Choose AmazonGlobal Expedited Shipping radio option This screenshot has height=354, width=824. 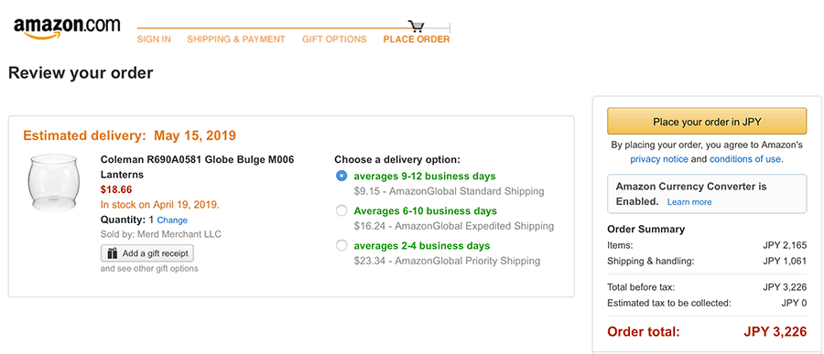(342, 211)
